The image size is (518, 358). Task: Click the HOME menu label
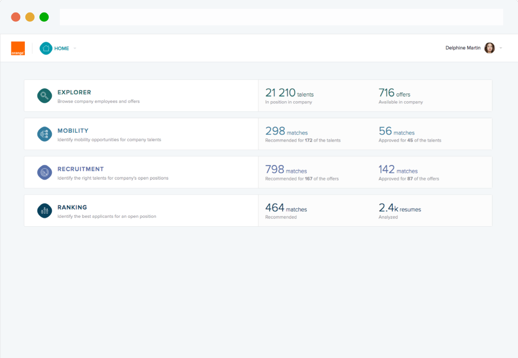(x=62, y=48)
